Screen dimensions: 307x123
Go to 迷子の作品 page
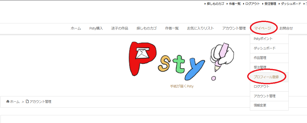click(120, 28)
